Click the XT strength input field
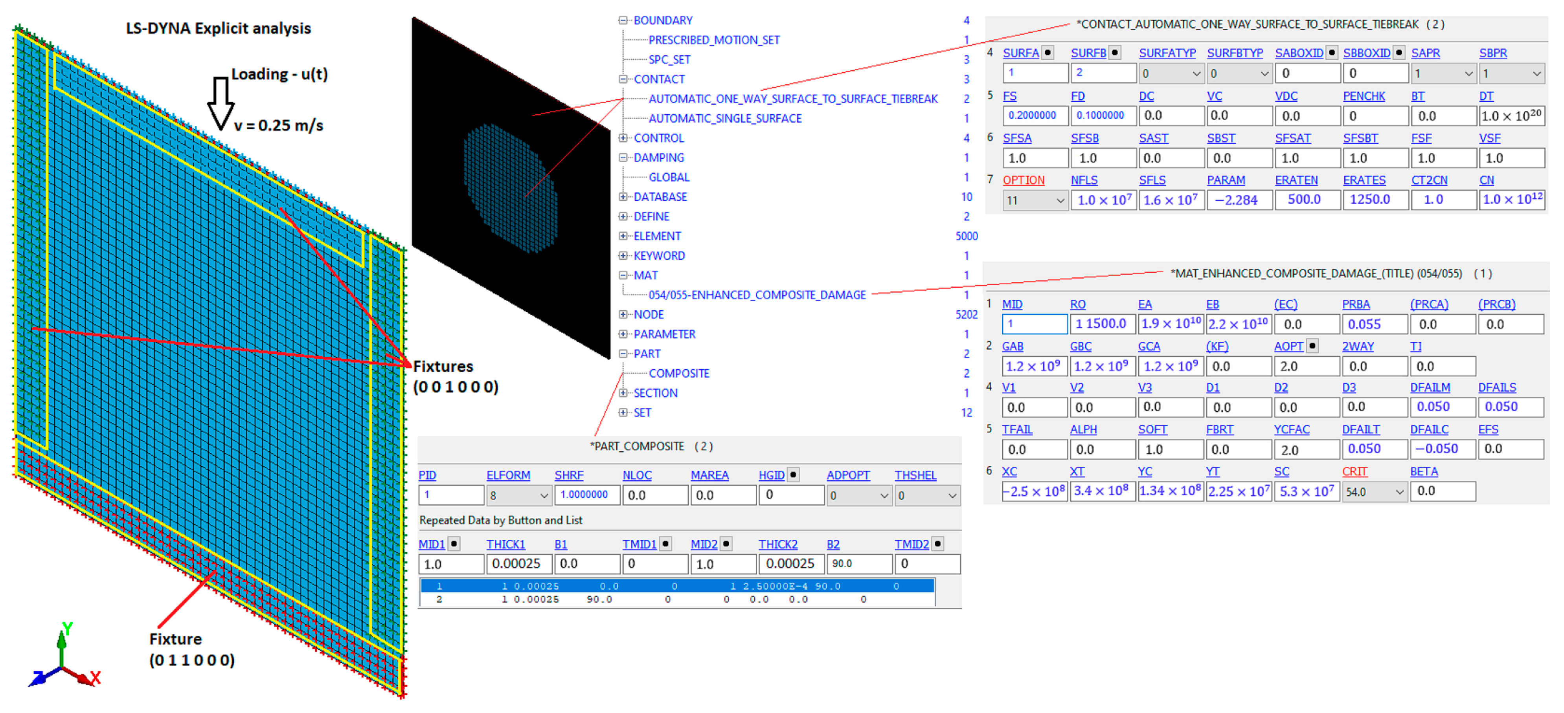 (1103, 491)
